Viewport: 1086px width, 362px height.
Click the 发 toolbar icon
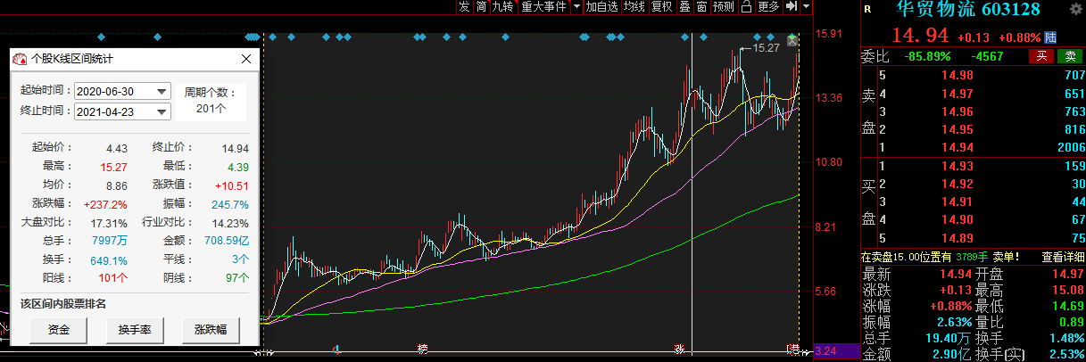[x=464, y=7]
